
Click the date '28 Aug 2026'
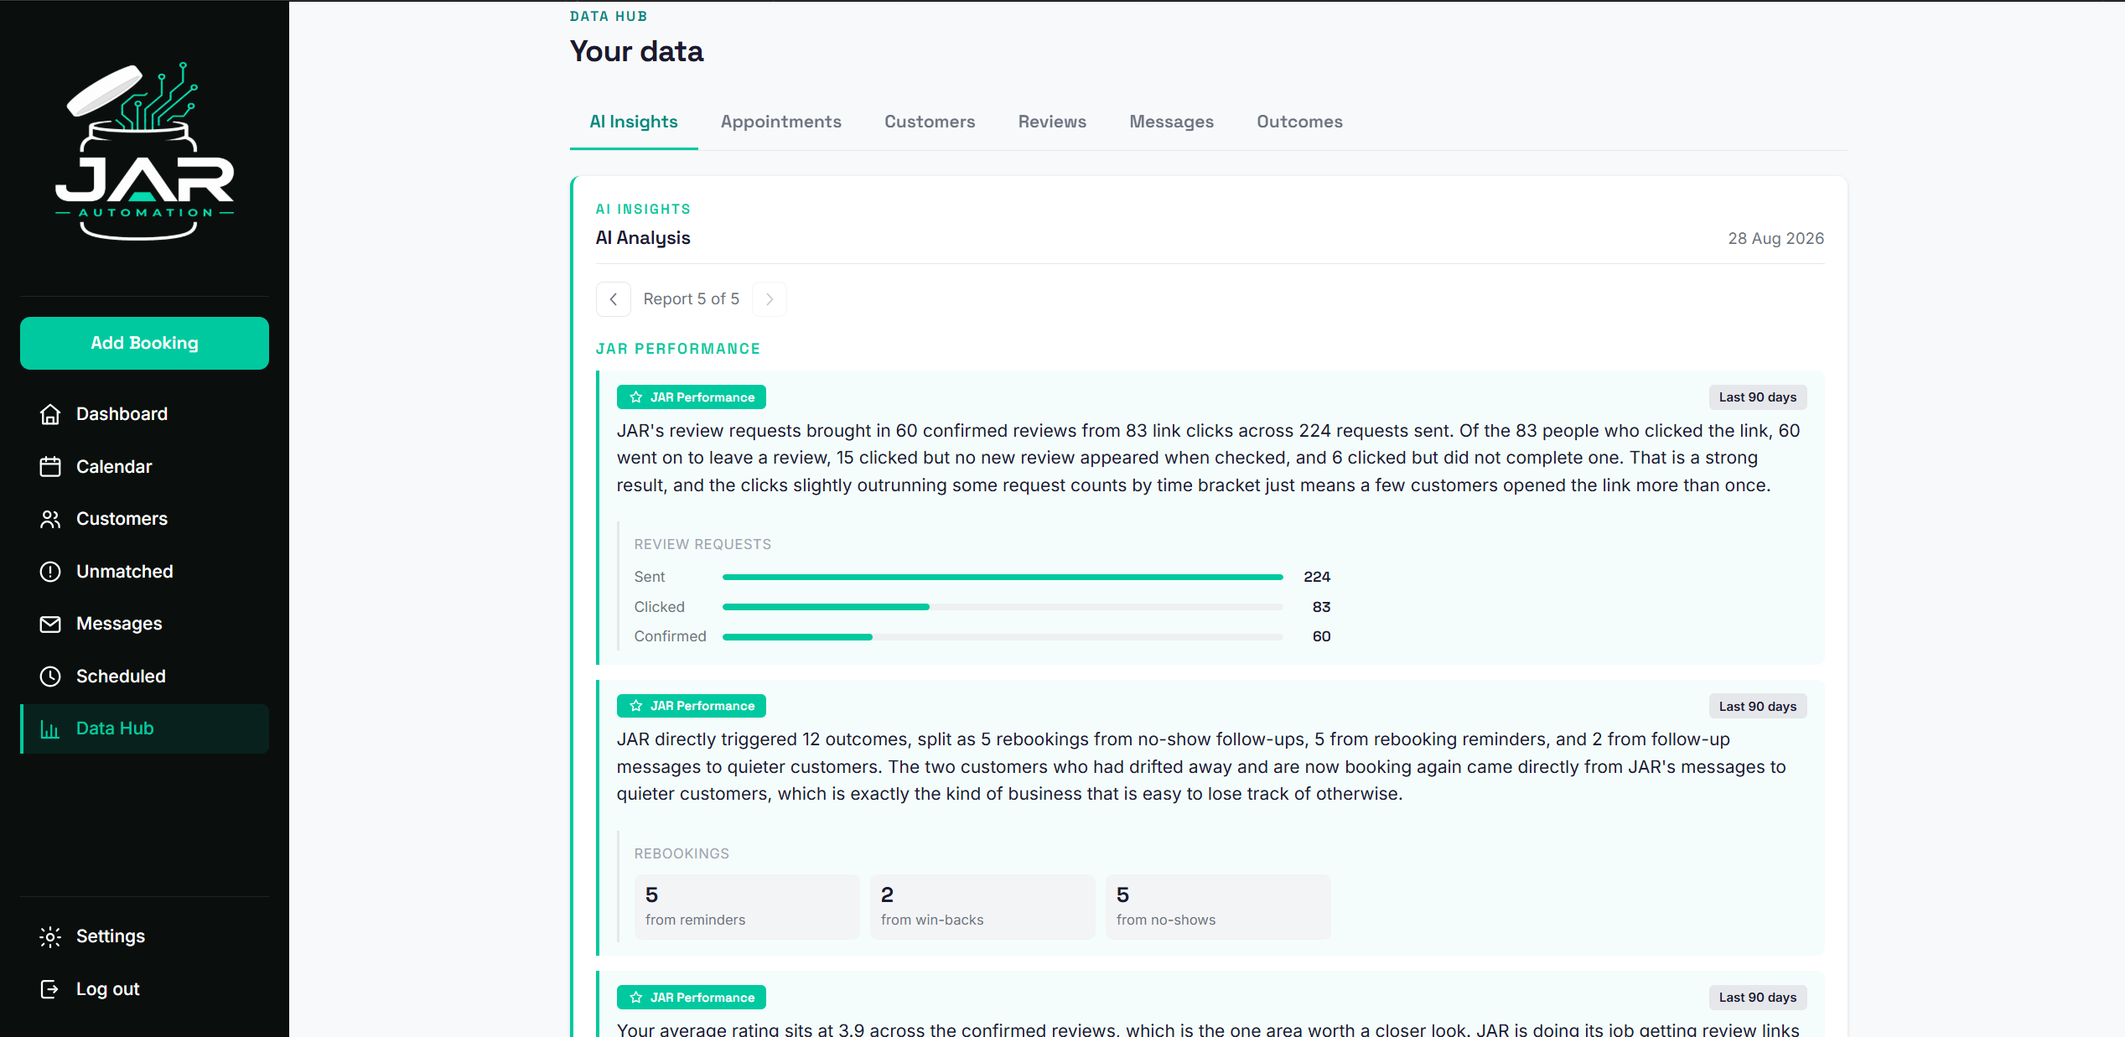1776,239
